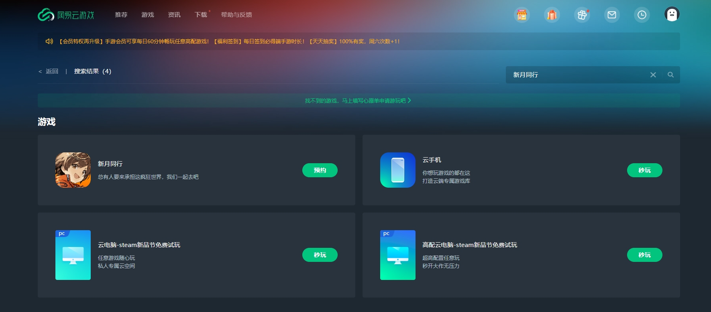Image resolution: width=711 pixels, height=312 pixels.
Task: Open the mail messages icon
Action: pos(611,15)
